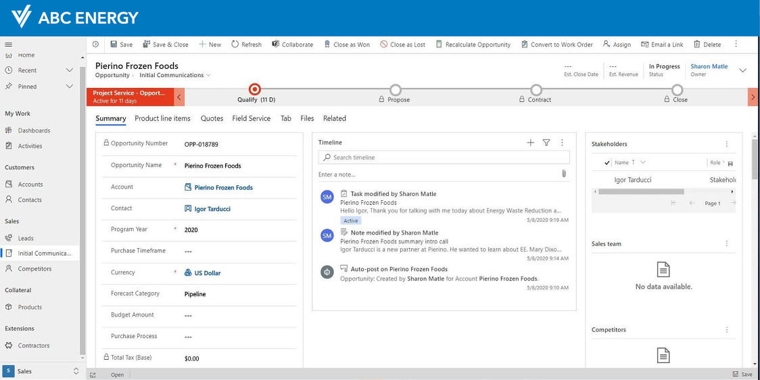Open the hamburger navigation menu icon
Screen dimensions: 760x380
pos(9,45)
